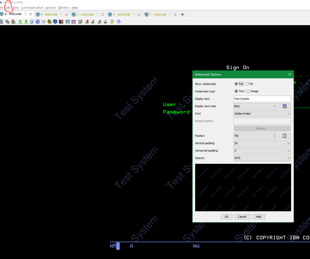Open the Edit menu
This screenshot has height=259, width=310.
click(x=8, y=8)
